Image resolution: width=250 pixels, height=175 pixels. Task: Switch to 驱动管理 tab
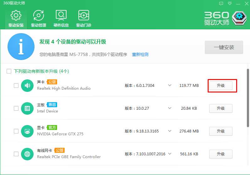coord(38,19)
